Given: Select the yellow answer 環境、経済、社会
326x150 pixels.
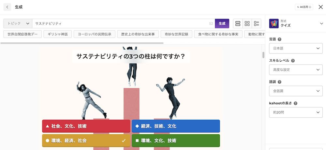Looking at the screenshot, I should (x=86, y=141).
